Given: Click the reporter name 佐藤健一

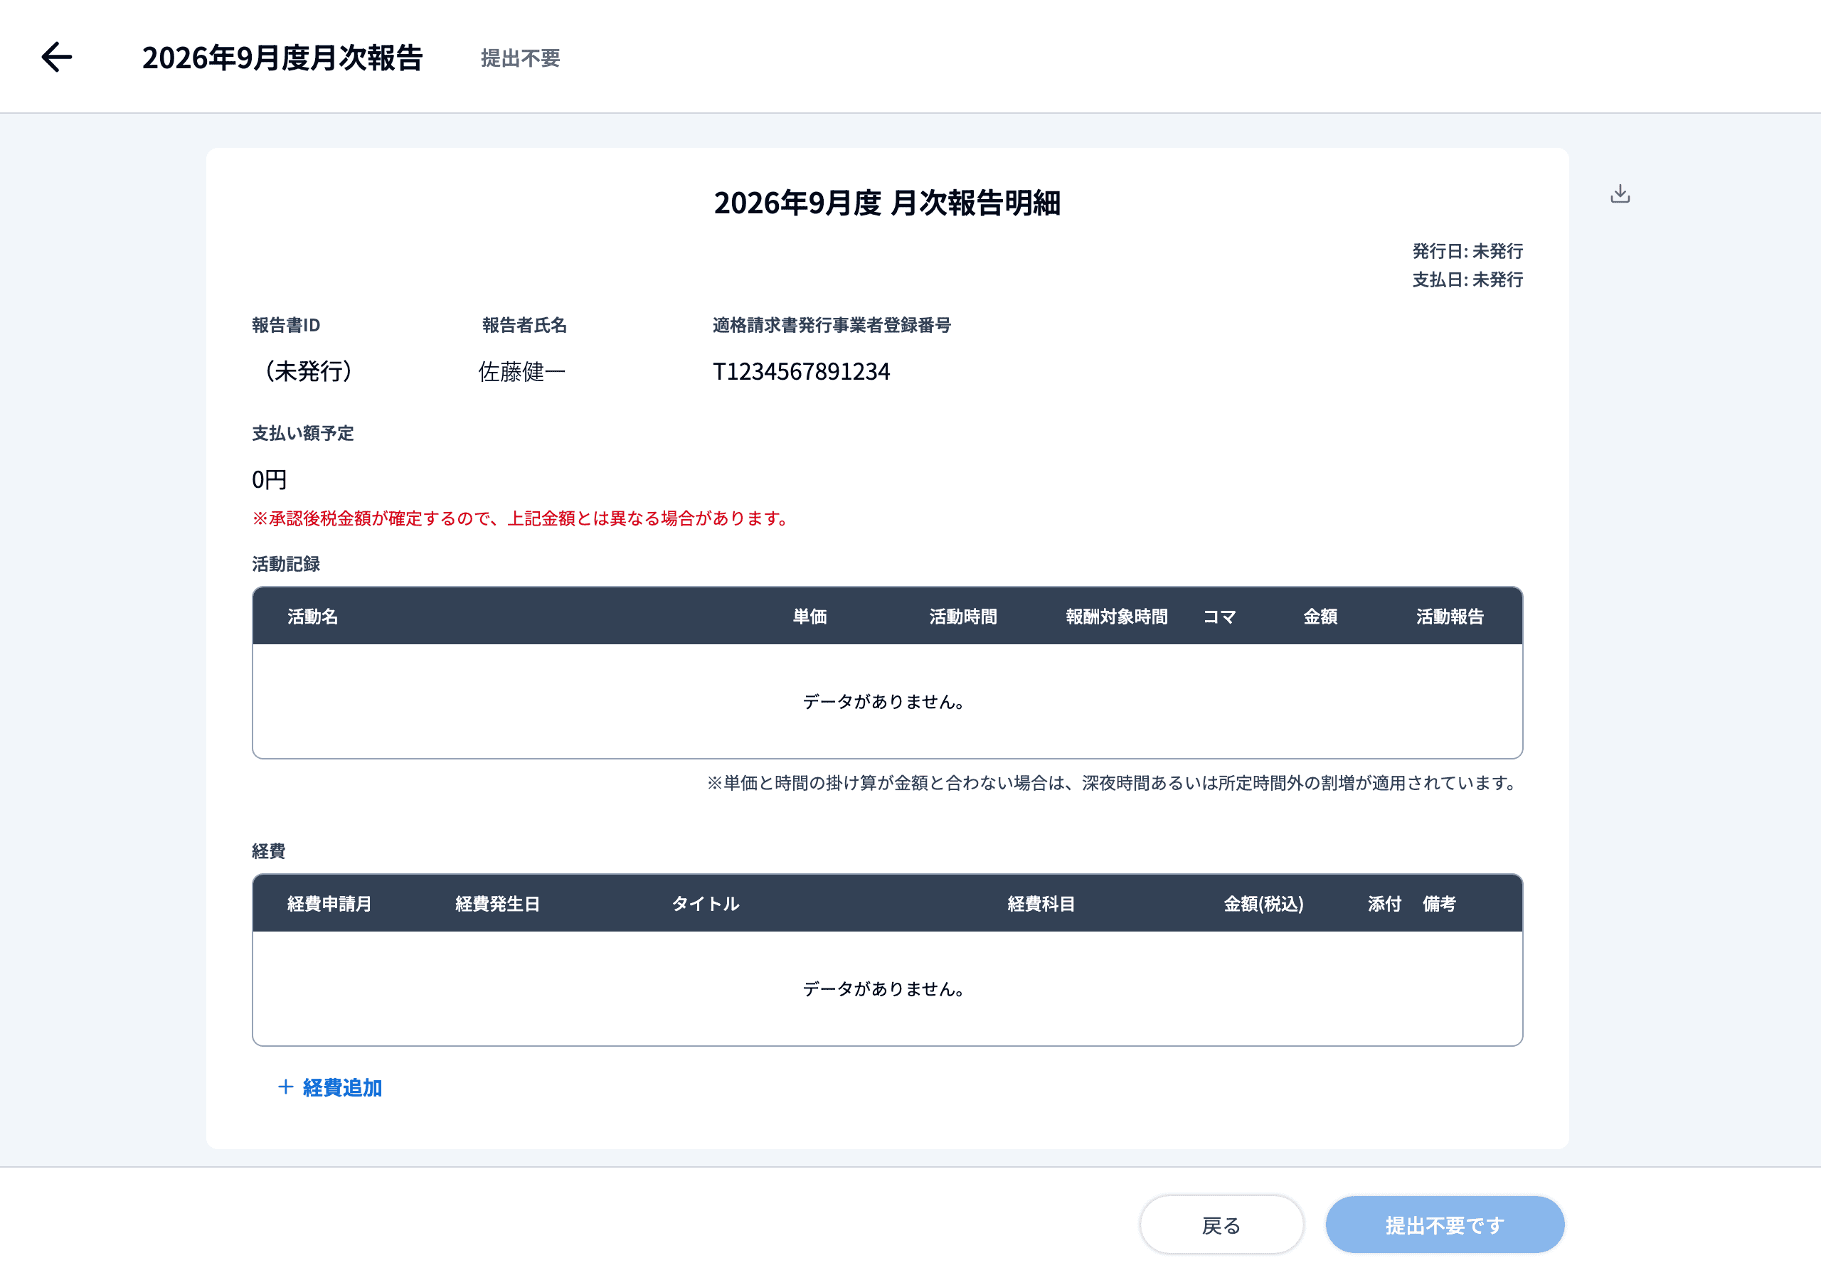Looking at the screenshot, I should click(x=522, y=371).
